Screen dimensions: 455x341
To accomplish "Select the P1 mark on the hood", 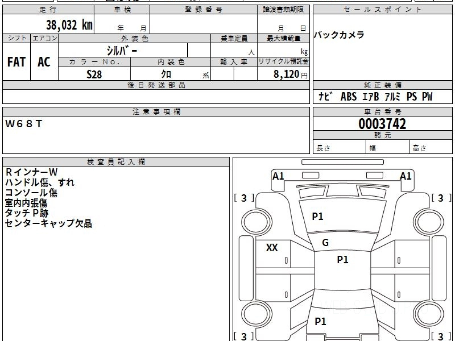I will tap(318, 216).
